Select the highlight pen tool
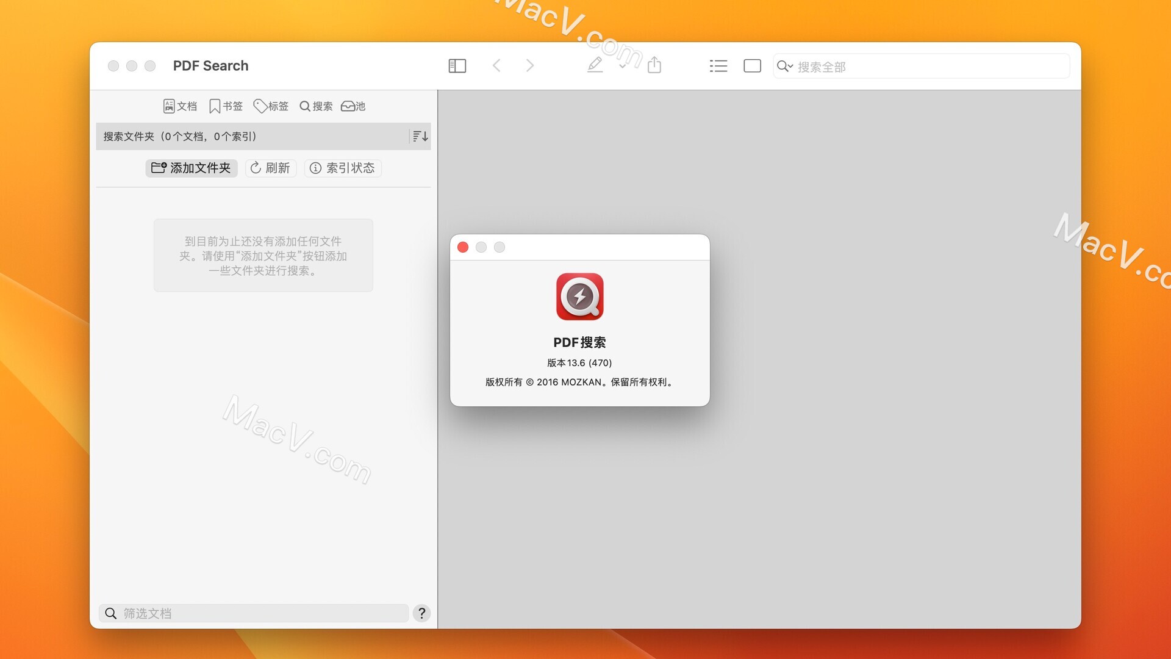1171x659 pixels. [595, 65]
